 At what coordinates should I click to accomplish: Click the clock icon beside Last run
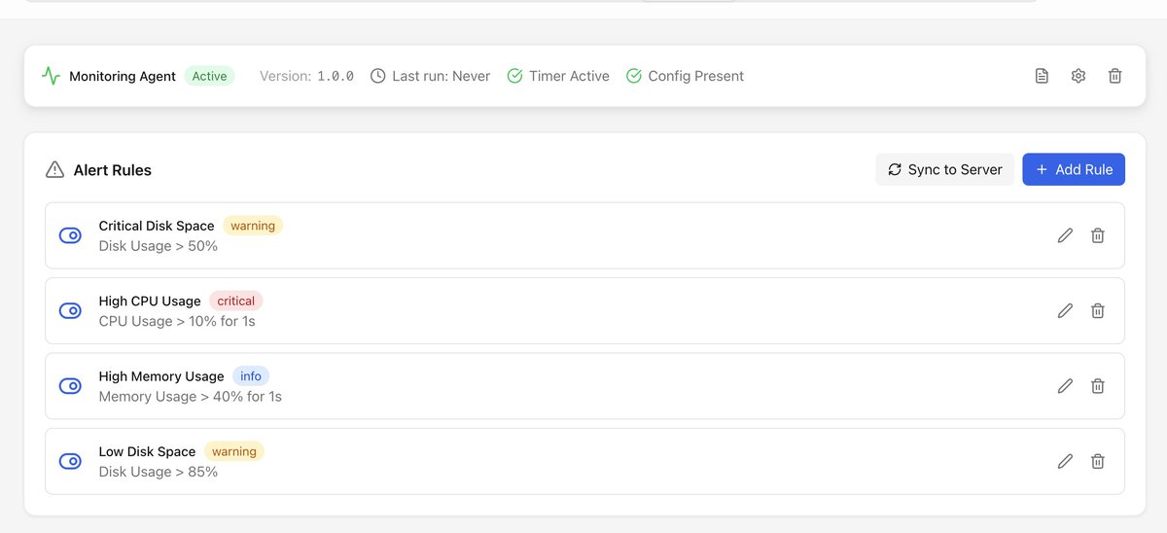(378, 76)
